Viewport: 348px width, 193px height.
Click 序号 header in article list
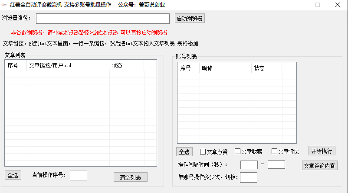[x=16, y=65]
